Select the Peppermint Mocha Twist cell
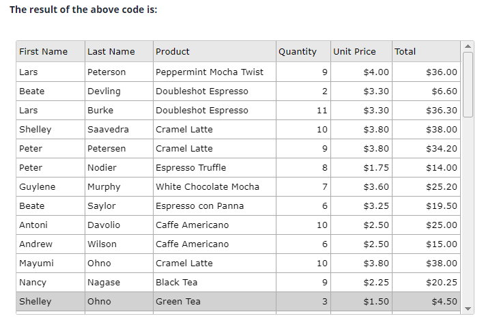The image size is (484, 327). point(210,72)
